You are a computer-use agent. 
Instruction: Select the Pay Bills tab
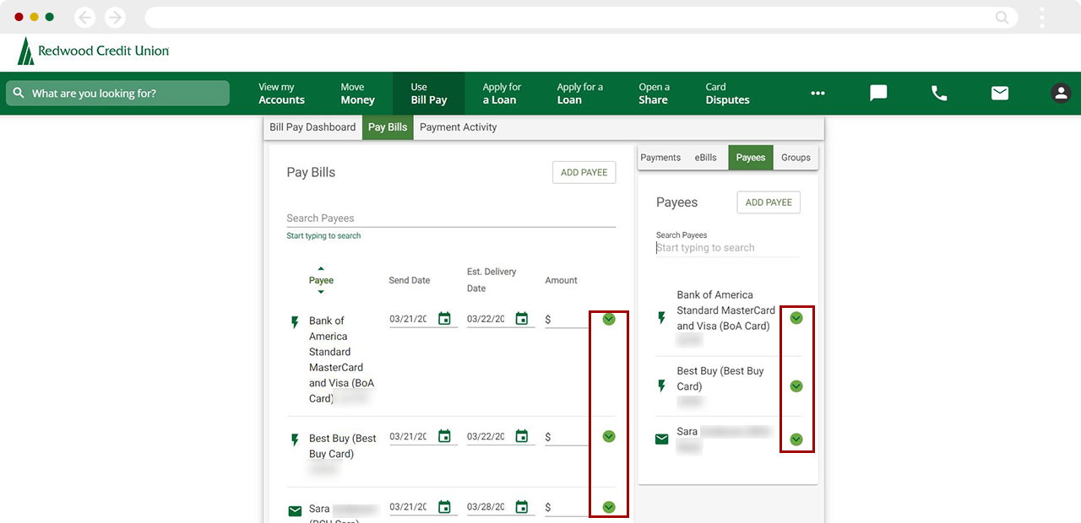tap(388, 127)
